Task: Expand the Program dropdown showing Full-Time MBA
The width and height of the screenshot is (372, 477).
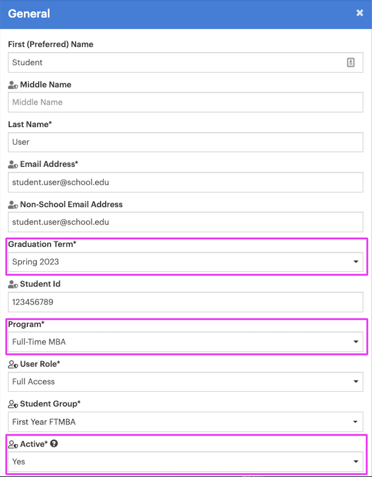Action: 186,342
